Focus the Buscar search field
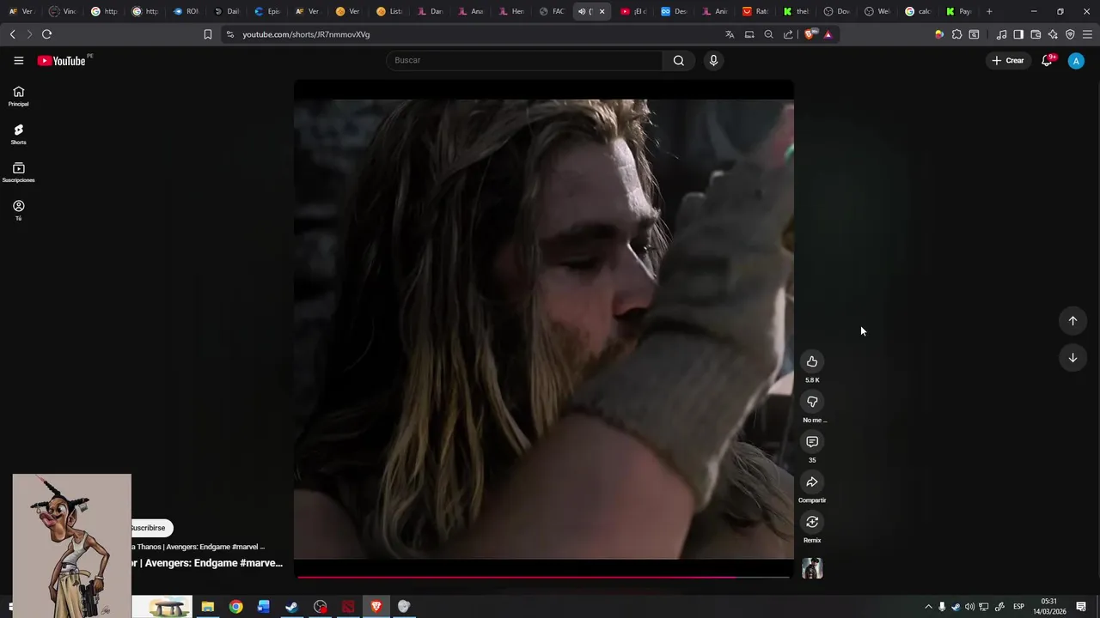The width and height of the screenshot is (1100, 618). [x=524, y=60]
